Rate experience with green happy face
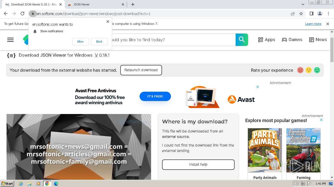Screen dimensions: 334x187 317,70
